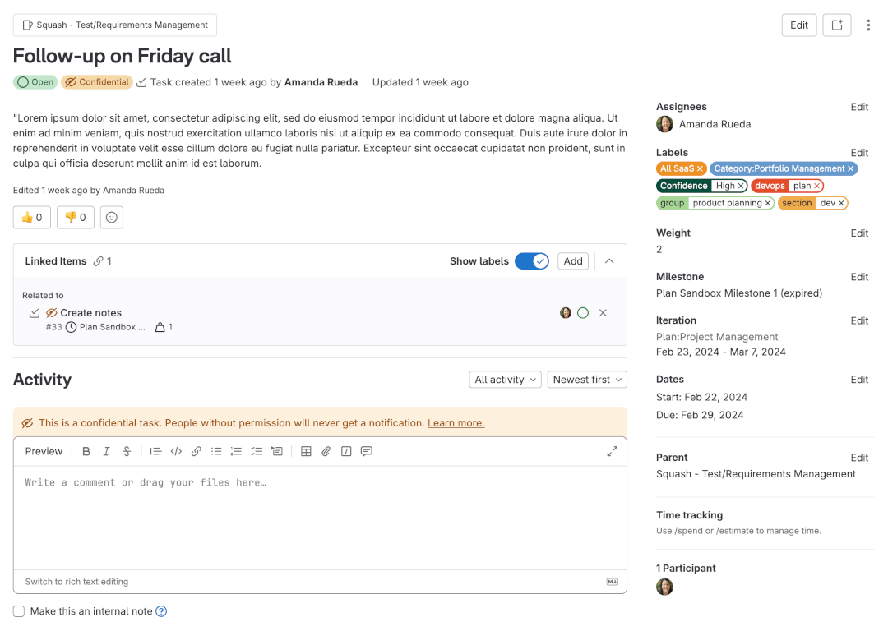Open the vertical ellipsis options menu
The height and width of the screenshot is (622, 888).
click(x=869, y=25)
